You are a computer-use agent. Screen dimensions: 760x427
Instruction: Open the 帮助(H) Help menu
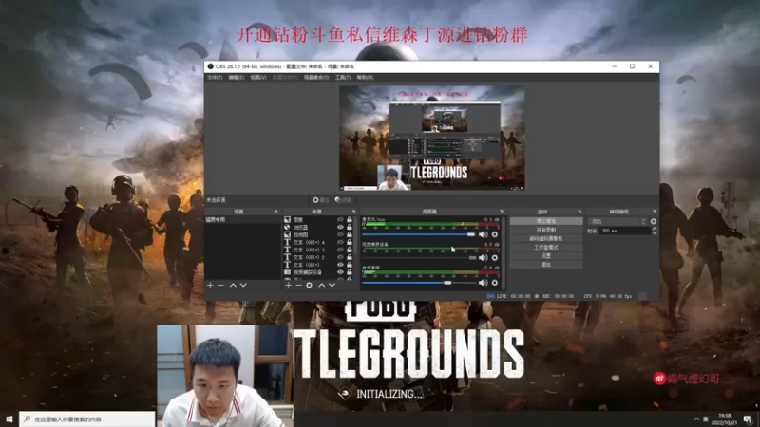click(x=365, y=78)
